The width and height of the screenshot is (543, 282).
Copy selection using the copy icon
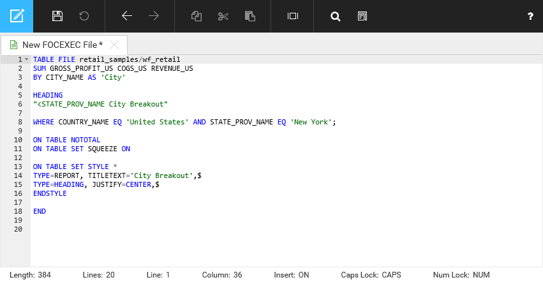click(197, 16)
